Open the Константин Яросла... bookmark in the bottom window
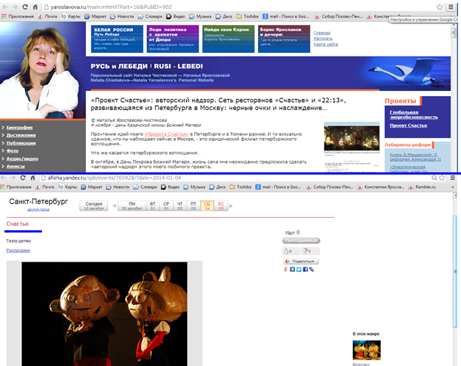Image resolution: width=461 pixels, height=366 pixels. click(x=381, y=187)
